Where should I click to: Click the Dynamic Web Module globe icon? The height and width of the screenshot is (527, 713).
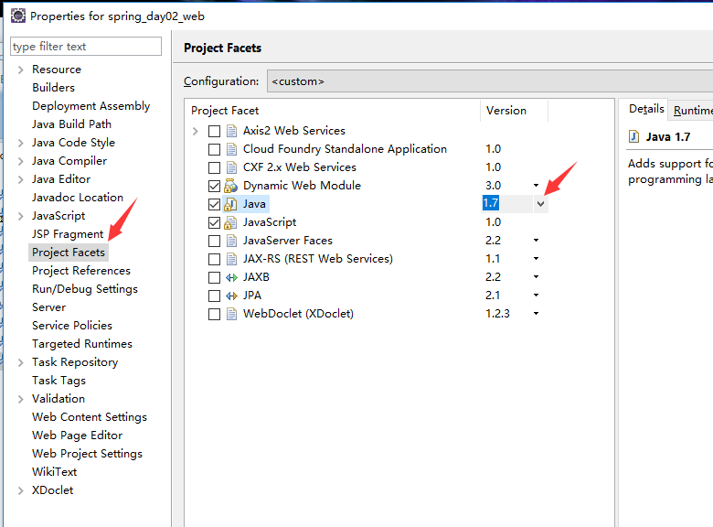coord(231,186)
